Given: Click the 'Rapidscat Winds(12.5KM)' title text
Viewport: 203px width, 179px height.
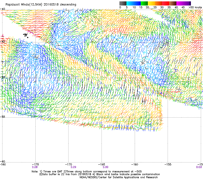Looking at the screenshot, I should coord(24,5).
